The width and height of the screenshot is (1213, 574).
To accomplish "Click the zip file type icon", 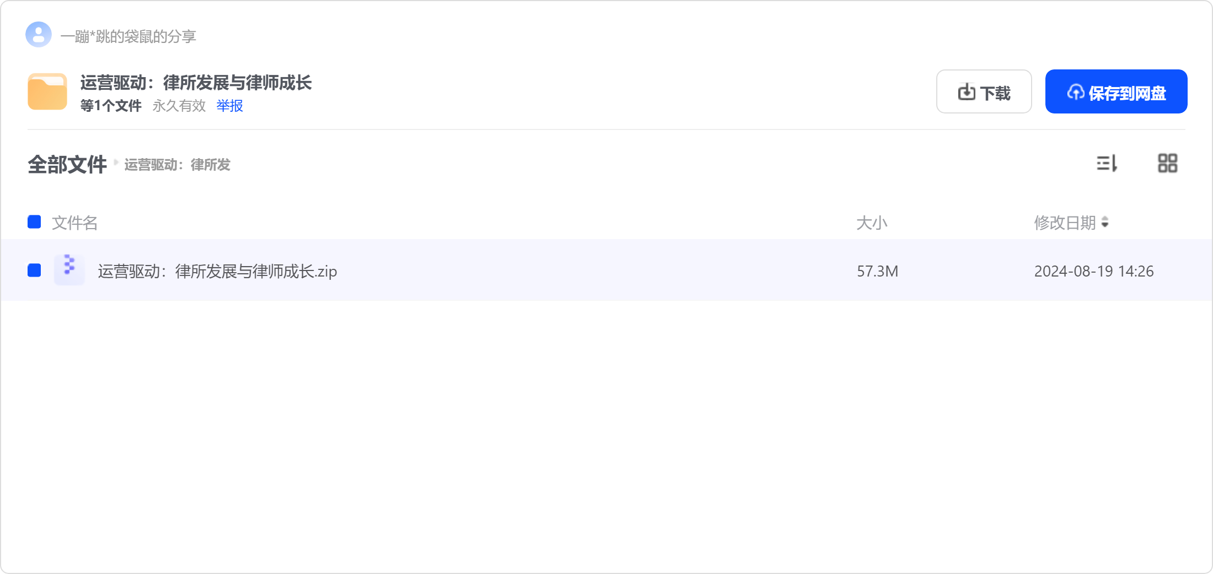I will pyautogui.click(x=69, y=270).
